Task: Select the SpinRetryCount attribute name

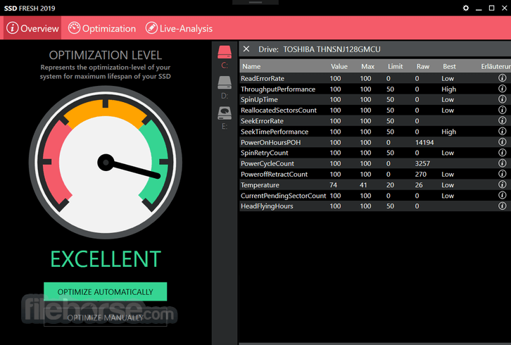Action: 265,153
